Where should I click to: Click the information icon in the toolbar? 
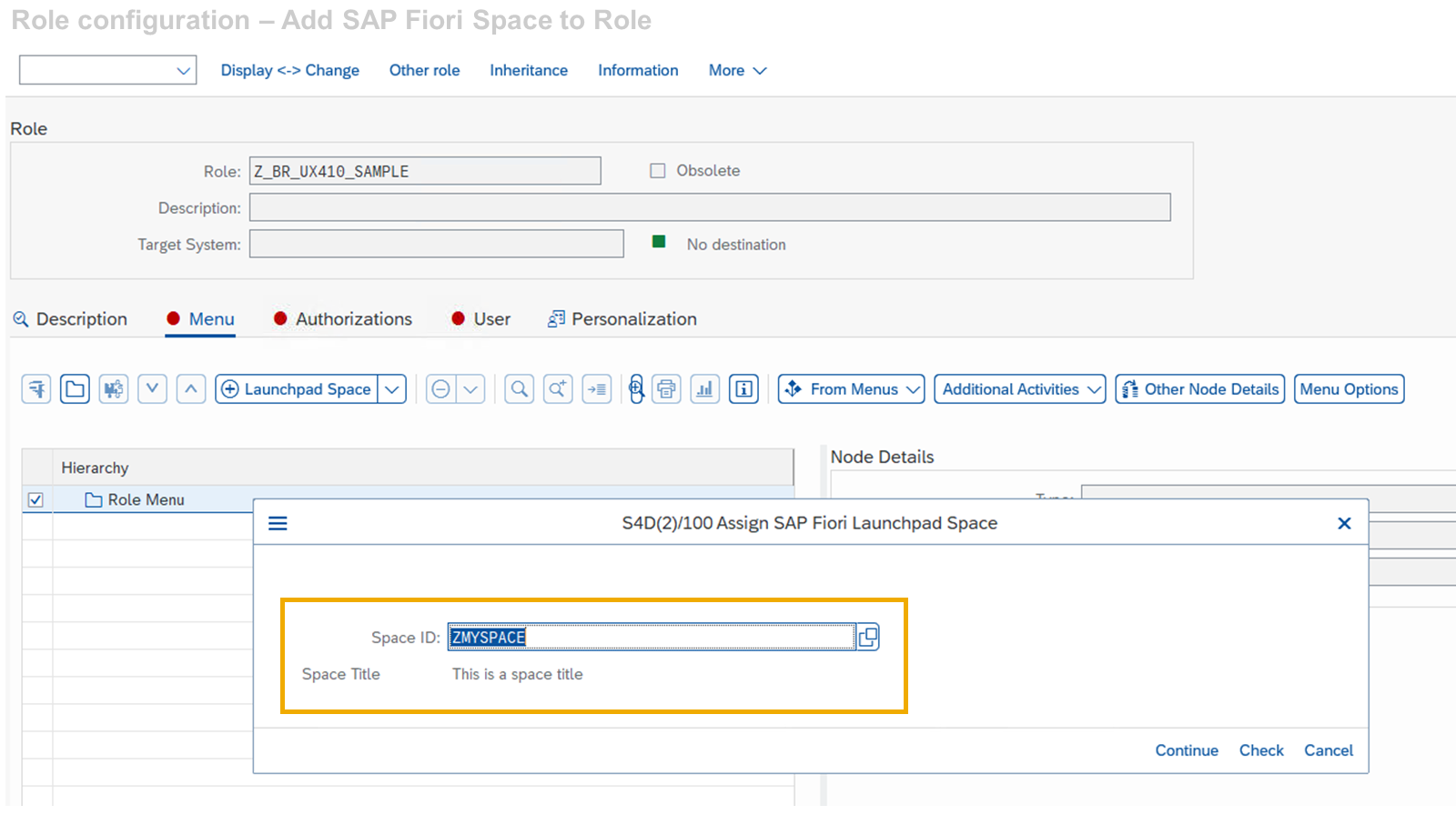(743, 389)
